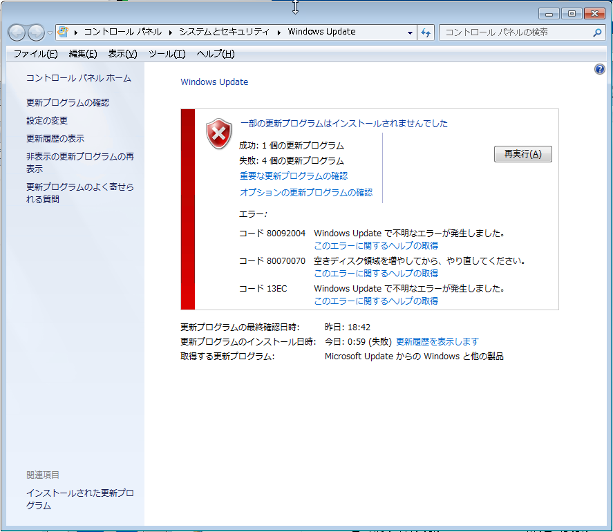Click Windows Update breadcrumb segment
Screen dimensions: 613x532
tap(321, 32)
